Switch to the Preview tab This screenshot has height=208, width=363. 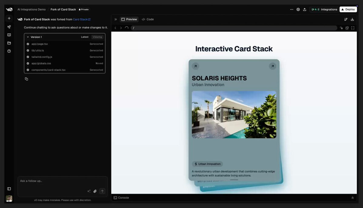pos(129,19)
